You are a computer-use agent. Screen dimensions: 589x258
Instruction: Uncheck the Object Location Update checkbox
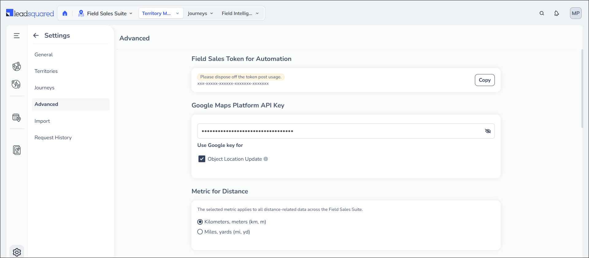(202, 159)
